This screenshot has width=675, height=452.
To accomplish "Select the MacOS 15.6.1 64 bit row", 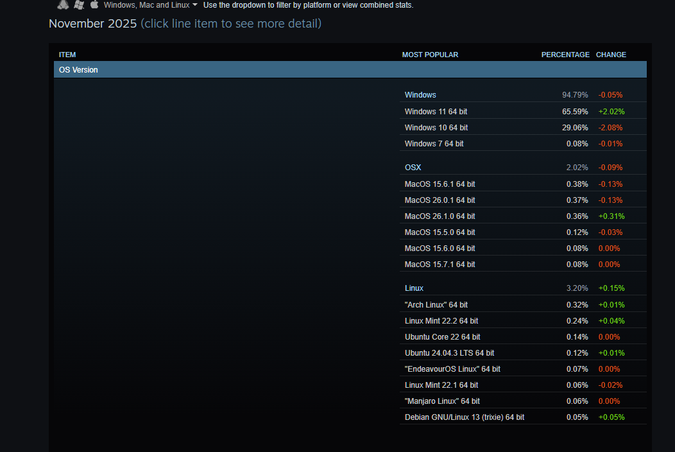I will (x=522, y=184).
